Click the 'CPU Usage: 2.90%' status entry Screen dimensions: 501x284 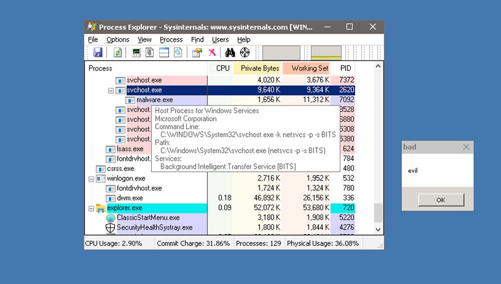(x=113, y=243)
